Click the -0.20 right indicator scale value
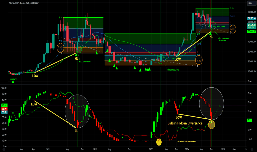257x152 pixels. (250, 139)
